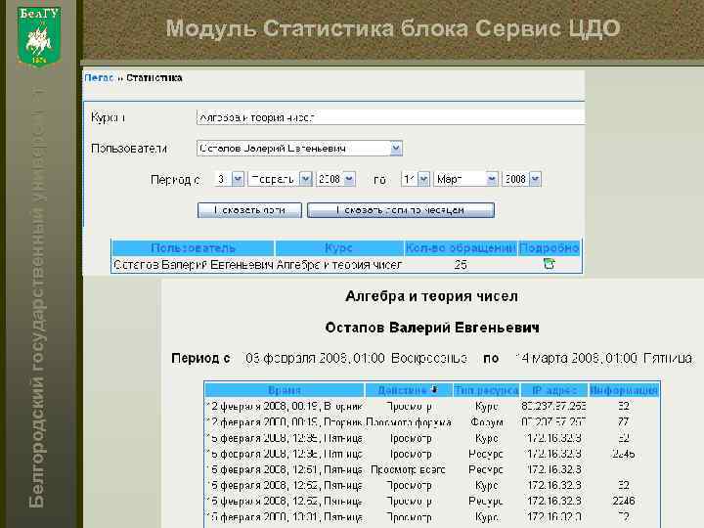This screenshot has height=528, width=704.
Task: Follow the Пегас breadcrumb link
Action: click(x=99, y=77)
